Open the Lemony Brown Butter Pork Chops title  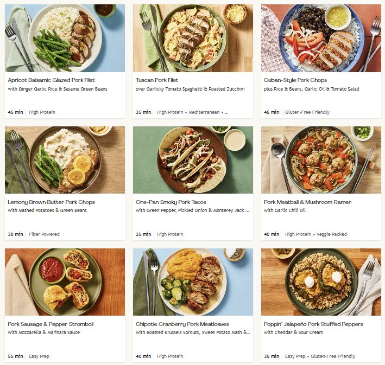click(x=51, y=202)
